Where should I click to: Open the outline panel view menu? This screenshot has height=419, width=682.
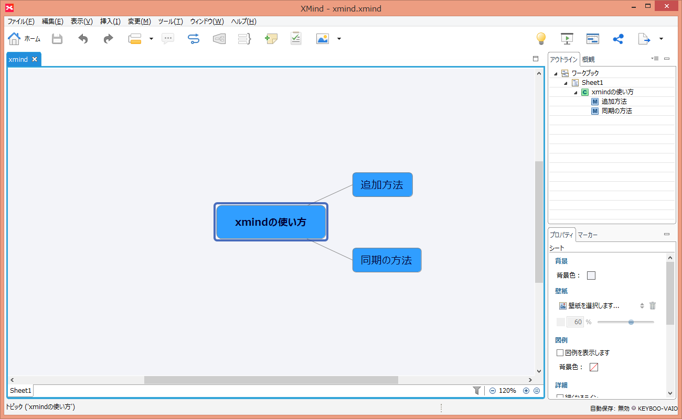click(x=655, y=59)
